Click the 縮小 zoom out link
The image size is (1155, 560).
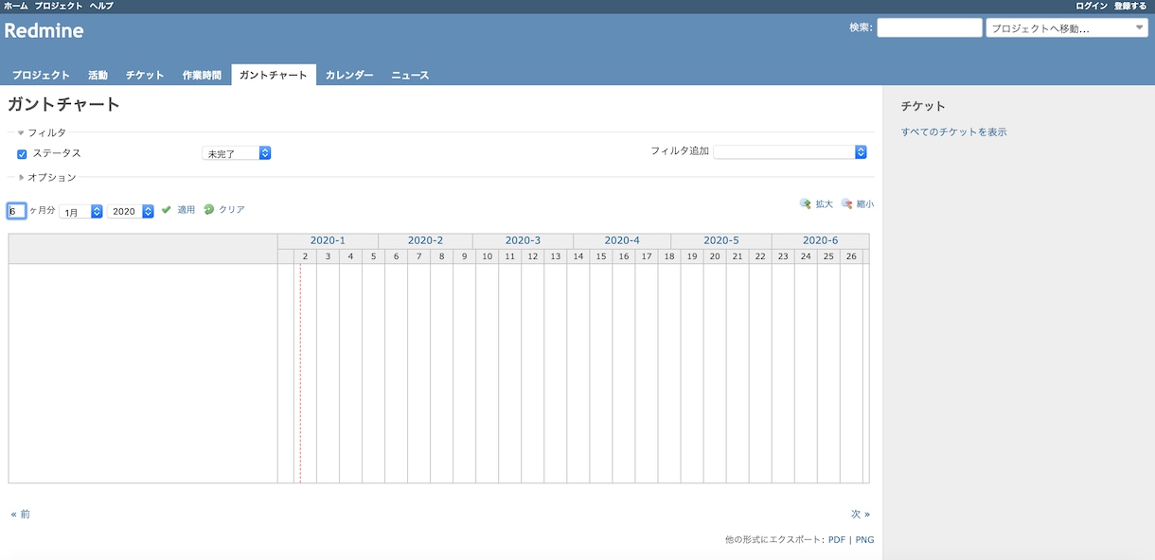point(865,204)
